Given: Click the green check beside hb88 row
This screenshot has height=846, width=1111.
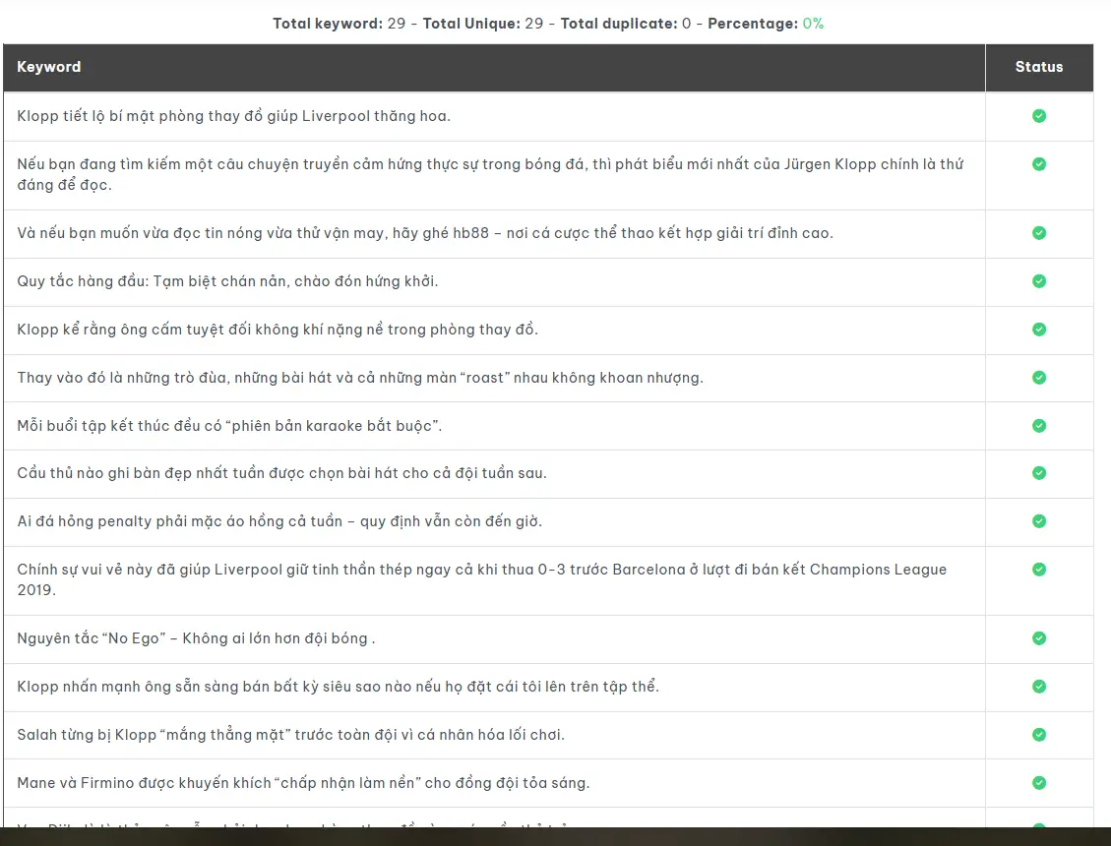Looking at the screenshot, I should point(1038,233).
